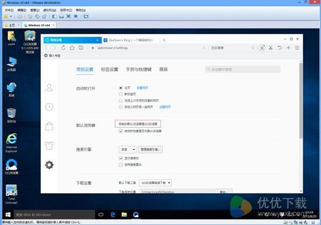Go to the browser home page
The height and width of the screenshot is (225, 321).
click(72, 48)
